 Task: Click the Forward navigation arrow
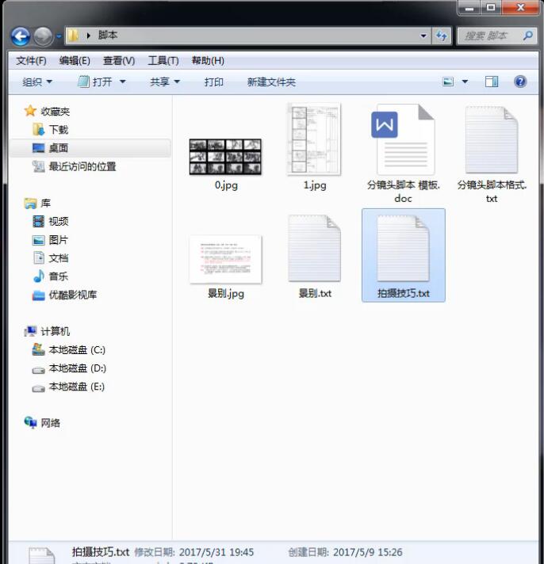pyautogui.click(x=43, y=36)
